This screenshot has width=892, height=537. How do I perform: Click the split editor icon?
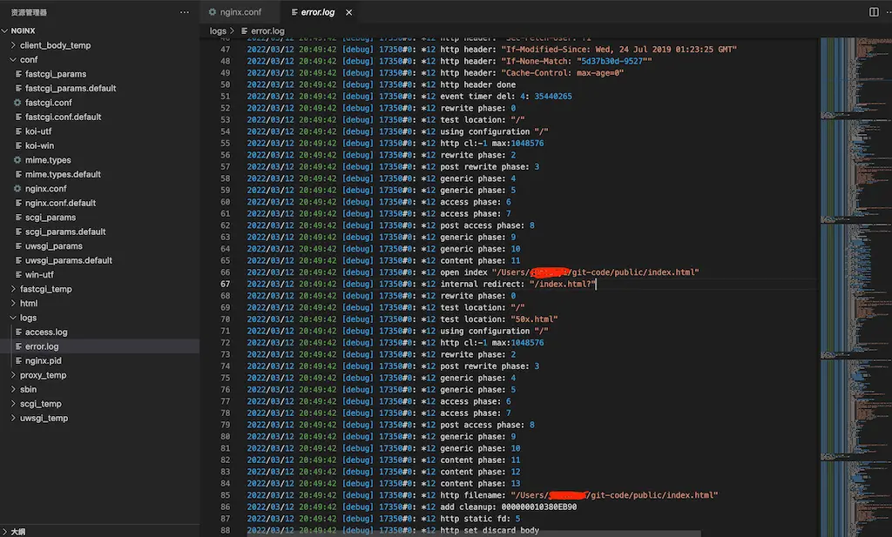click(874, 12)
